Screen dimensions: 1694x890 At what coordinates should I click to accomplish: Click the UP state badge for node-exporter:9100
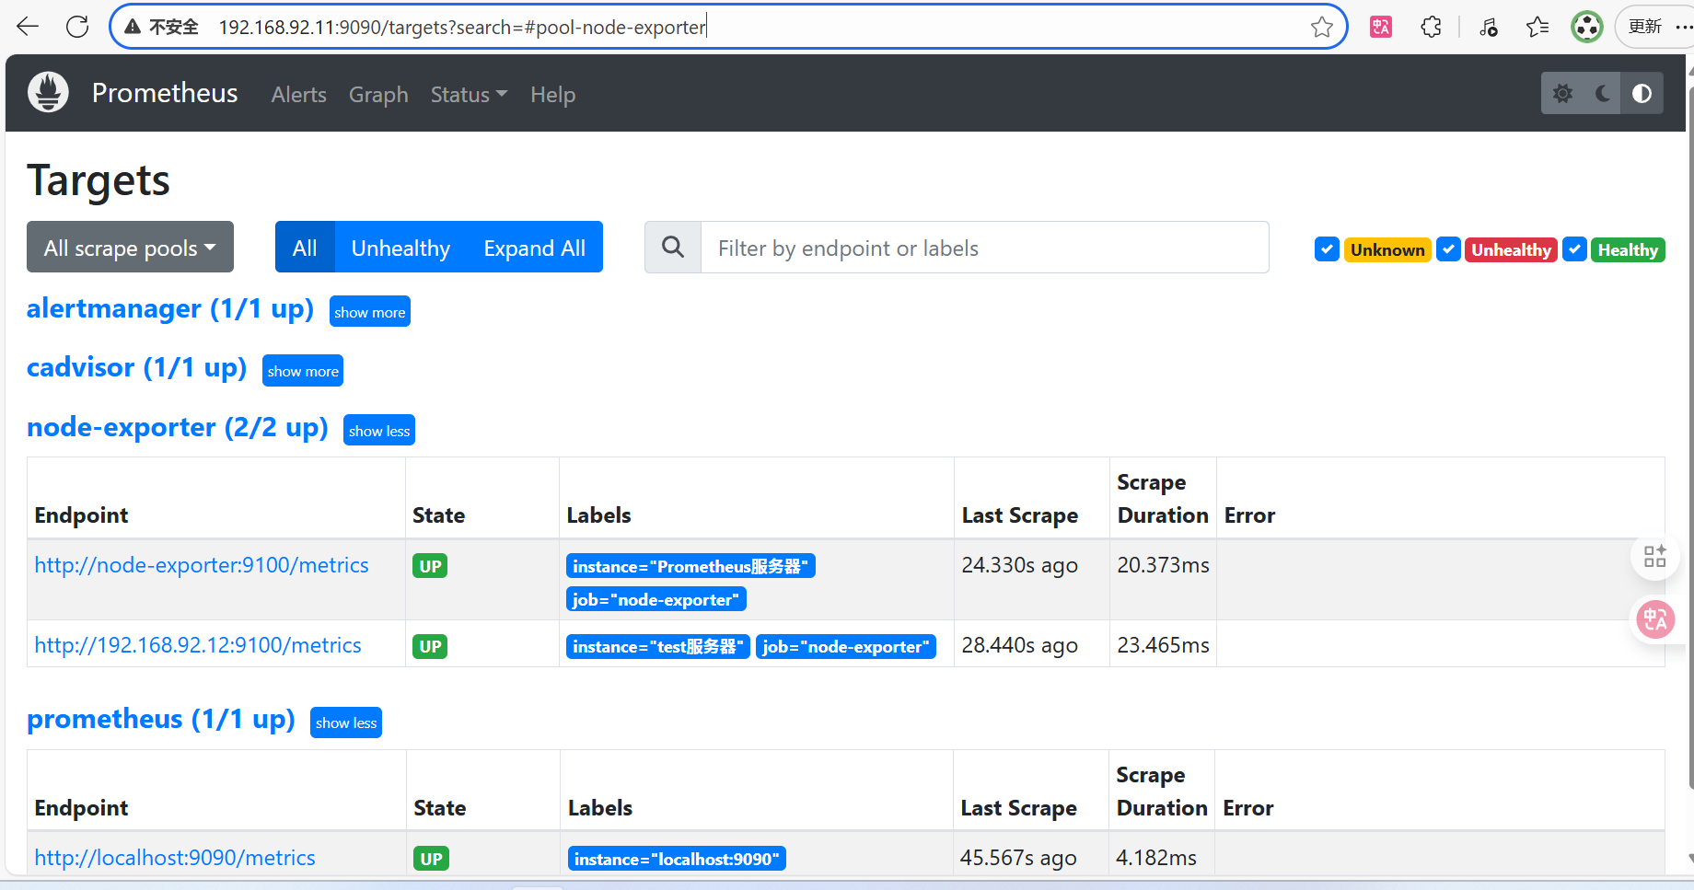[x=430, y=566]
